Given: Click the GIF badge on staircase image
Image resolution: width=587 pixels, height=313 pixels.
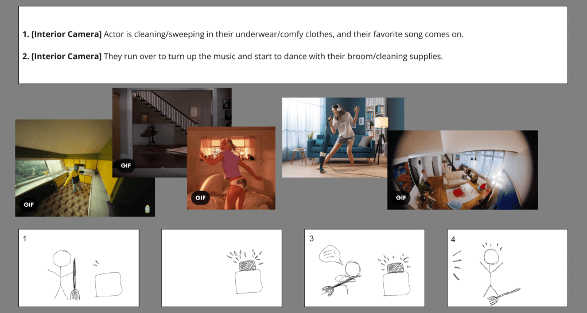Looking at the screenshot, I should (x=125, y=166).
